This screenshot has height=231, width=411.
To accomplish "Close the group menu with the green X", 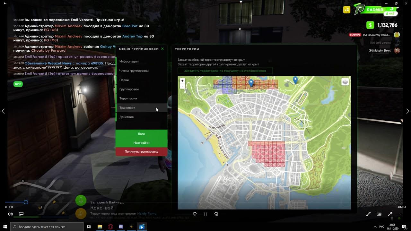I will click(162, 49).
